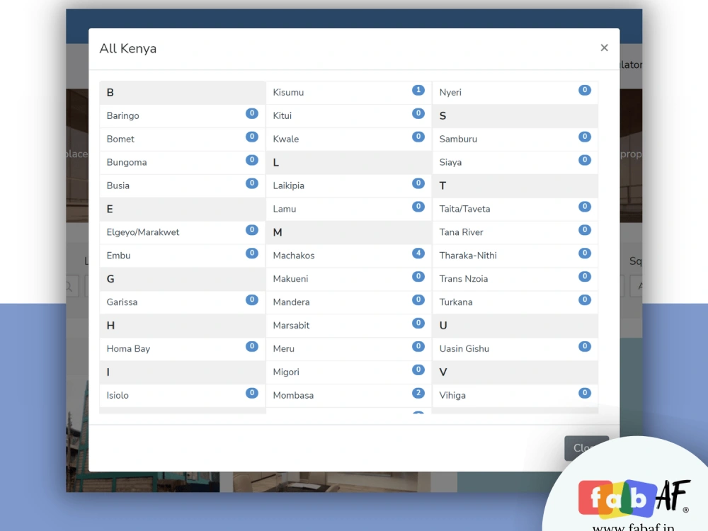Select Siaya county

[515, 162]
